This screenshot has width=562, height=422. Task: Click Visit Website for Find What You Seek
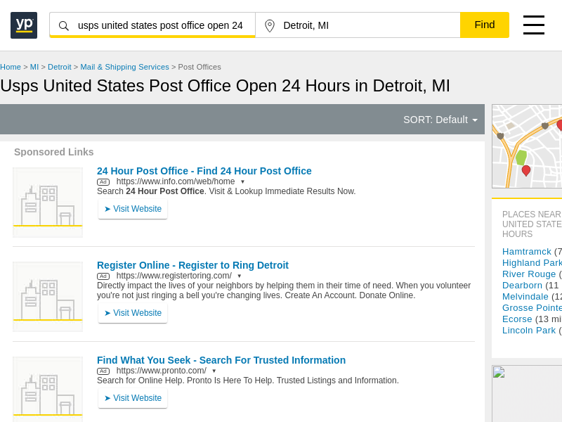(133, 398)
